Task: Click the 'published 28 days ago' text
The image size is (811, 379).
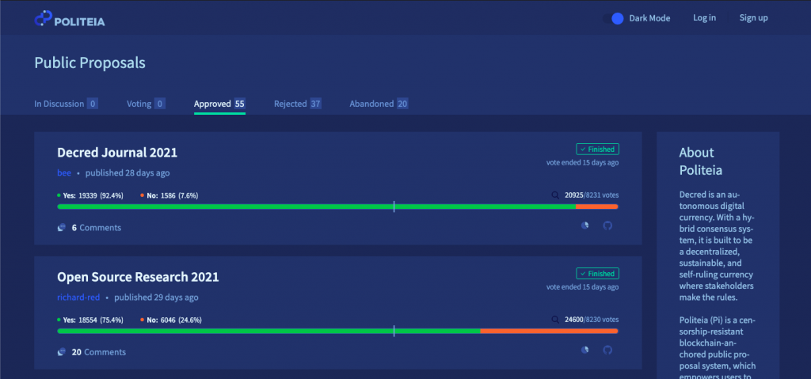Action: pos(128,172)
